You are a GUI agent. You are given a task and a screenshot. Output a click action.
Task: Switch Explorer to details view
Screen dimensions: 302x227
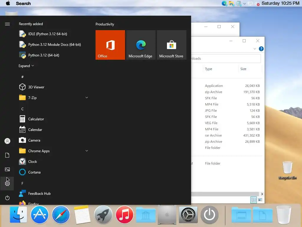click(254, 200)
